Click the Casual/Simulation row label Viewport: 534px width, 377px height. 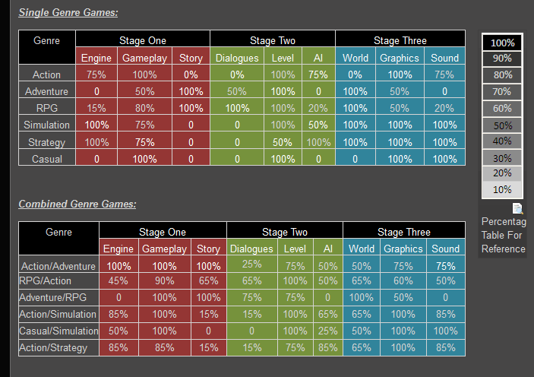pyautogui.click(x=59, y=331)
